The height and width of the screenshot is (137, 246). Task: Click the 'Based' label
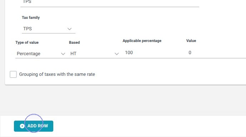pyautogui.click(x=74, y=42)
